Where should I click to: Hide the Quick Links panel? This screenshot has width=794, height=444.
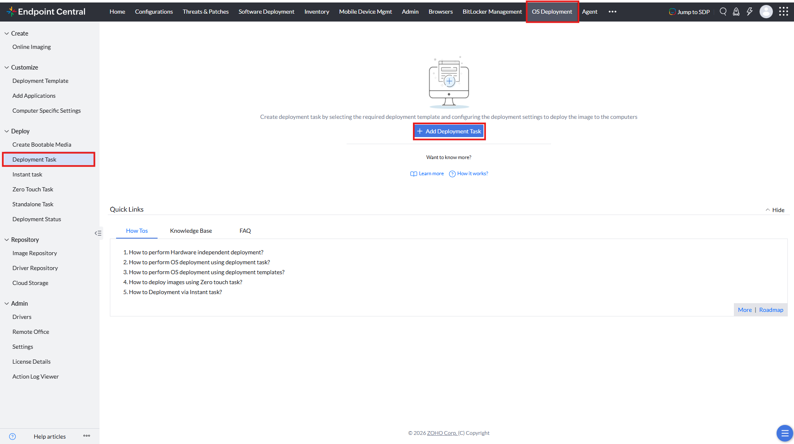[x=775, y=210]
